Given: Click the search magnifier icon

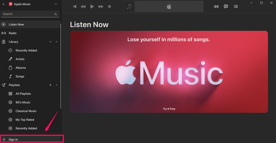Looking at the screenshot, I should (56, 14).
